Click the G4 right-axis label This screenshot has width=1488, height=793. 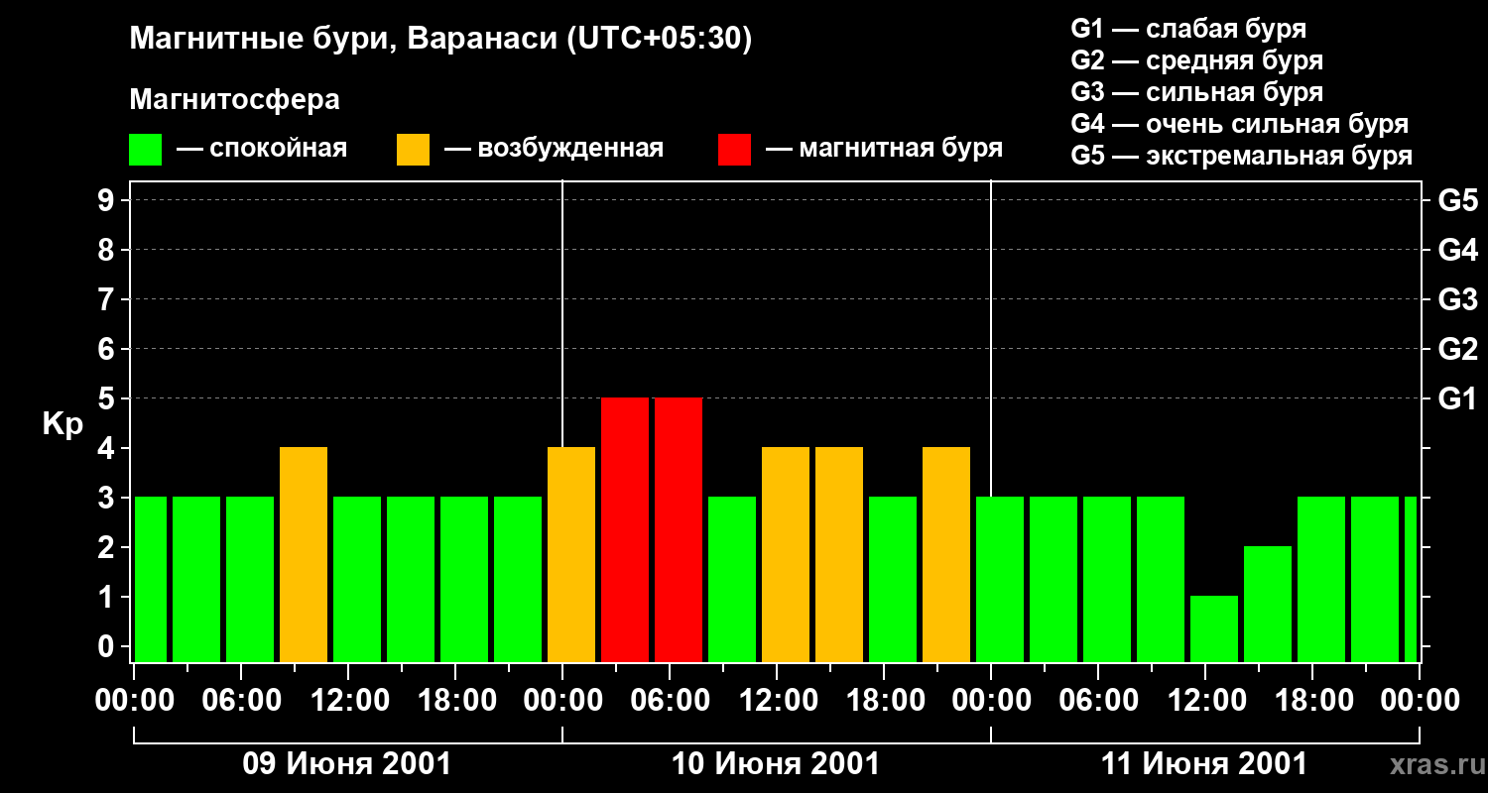click(x=1457, y=250)
